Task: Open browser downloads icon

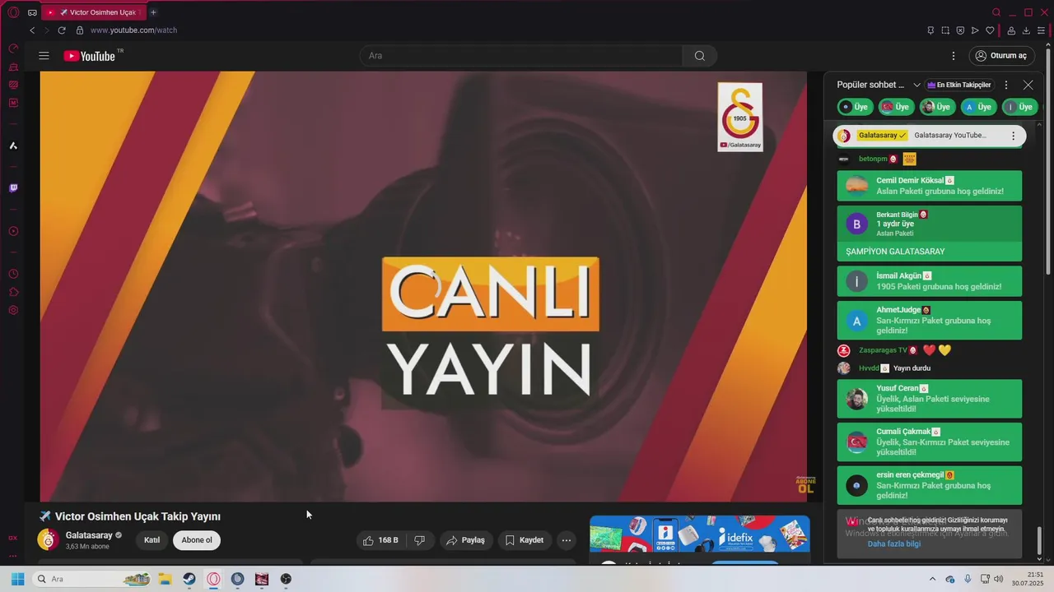Action: (1026, 30)
